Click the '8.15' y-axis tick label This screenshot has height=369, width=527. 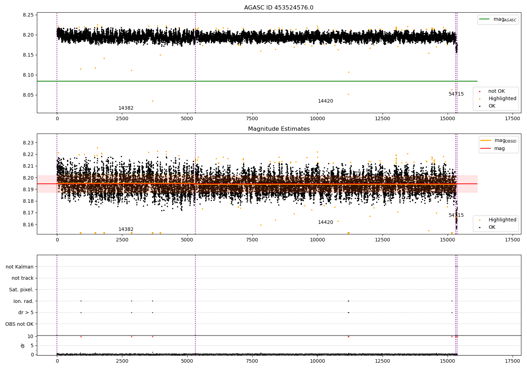pos(28,55)
